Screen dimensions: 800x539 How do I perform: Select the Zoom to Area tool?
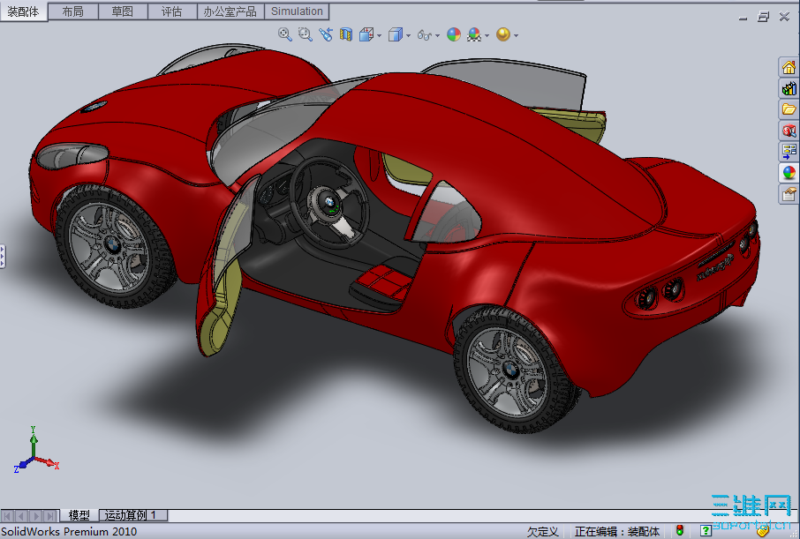[x=306, y=34]
